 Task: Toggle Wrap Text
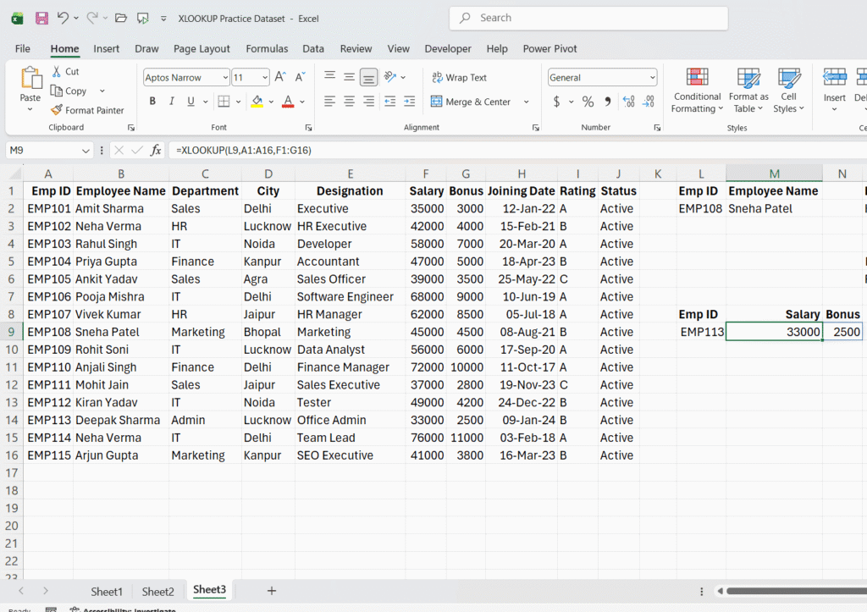pos(460,77)
